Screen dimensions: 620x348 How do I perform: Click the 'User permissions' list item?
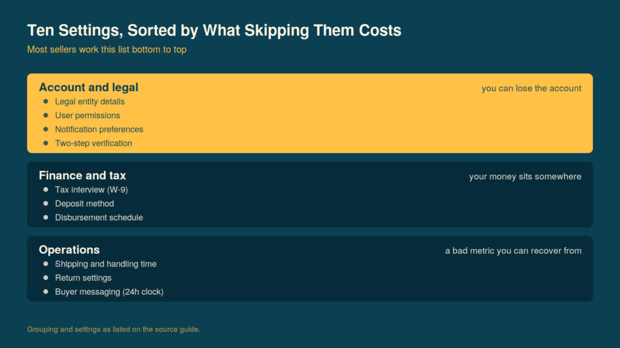coord(87,115)
